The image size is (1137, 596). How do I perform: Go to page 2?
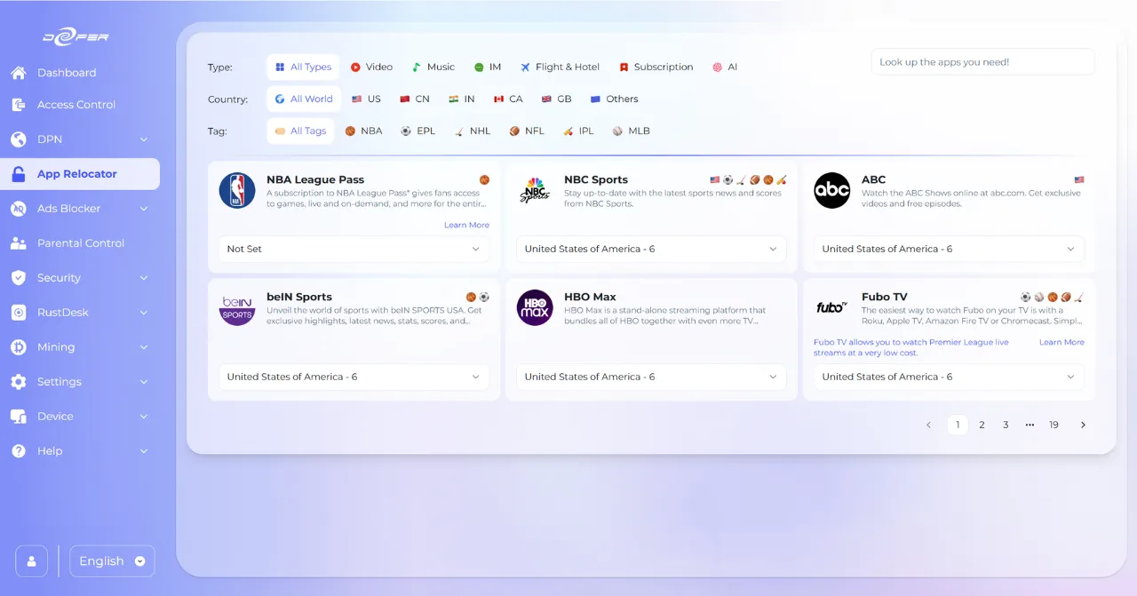pyautogui.click(x=982, y=425)
